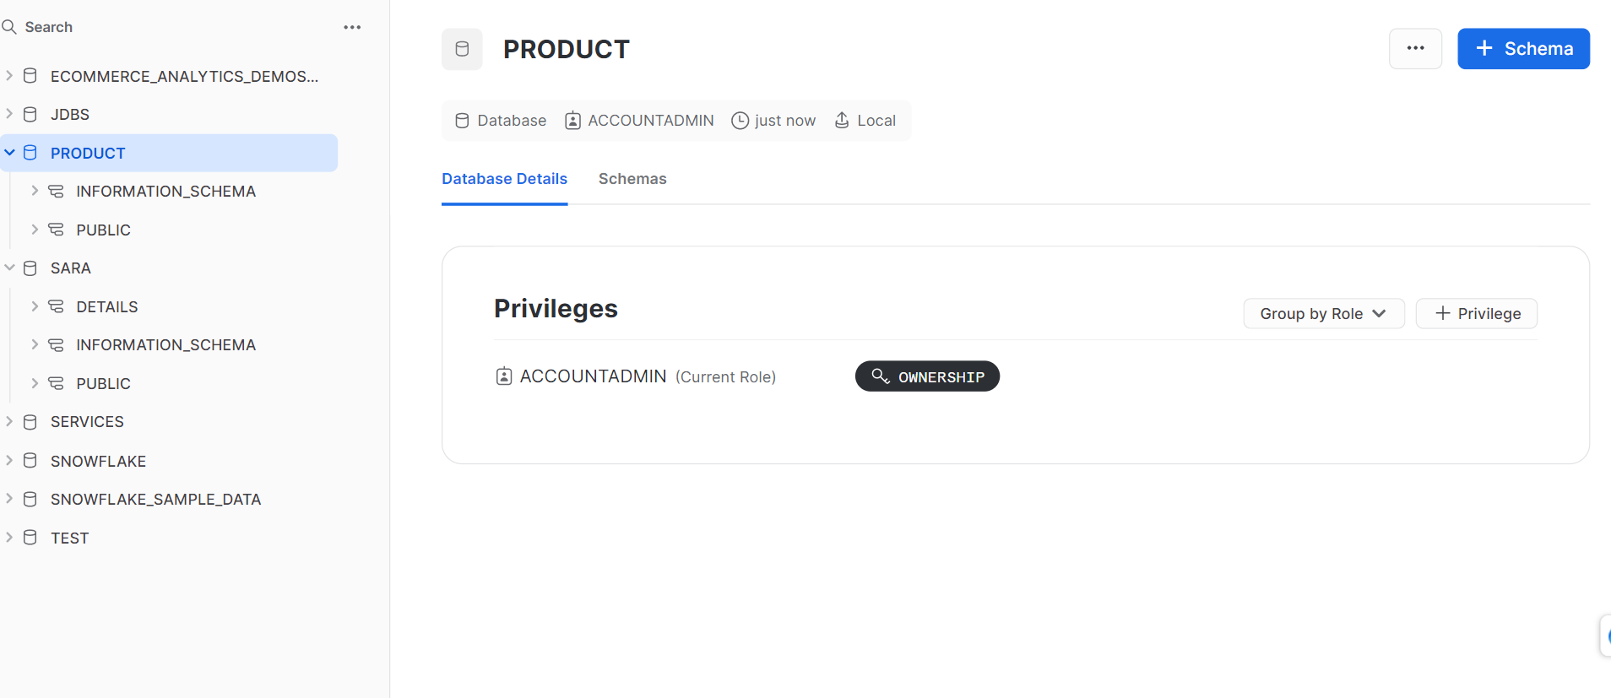Click the clock icon next to just now
The width and height of the screenshot is (1611, 698).
740,121
